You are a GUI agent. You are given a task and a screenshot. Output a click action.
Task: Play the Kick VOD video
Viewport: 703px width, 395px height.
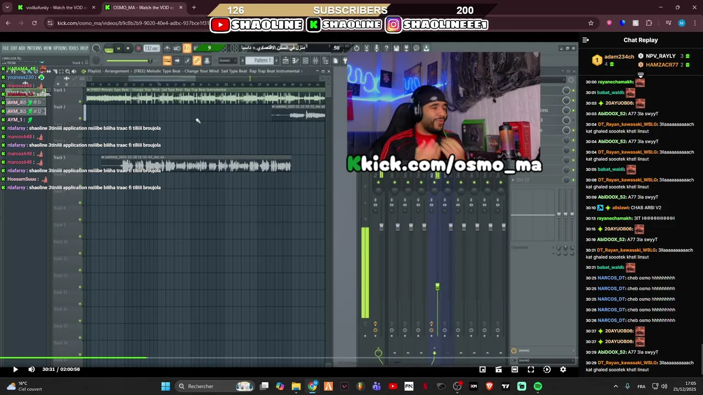tap(15, 369)
